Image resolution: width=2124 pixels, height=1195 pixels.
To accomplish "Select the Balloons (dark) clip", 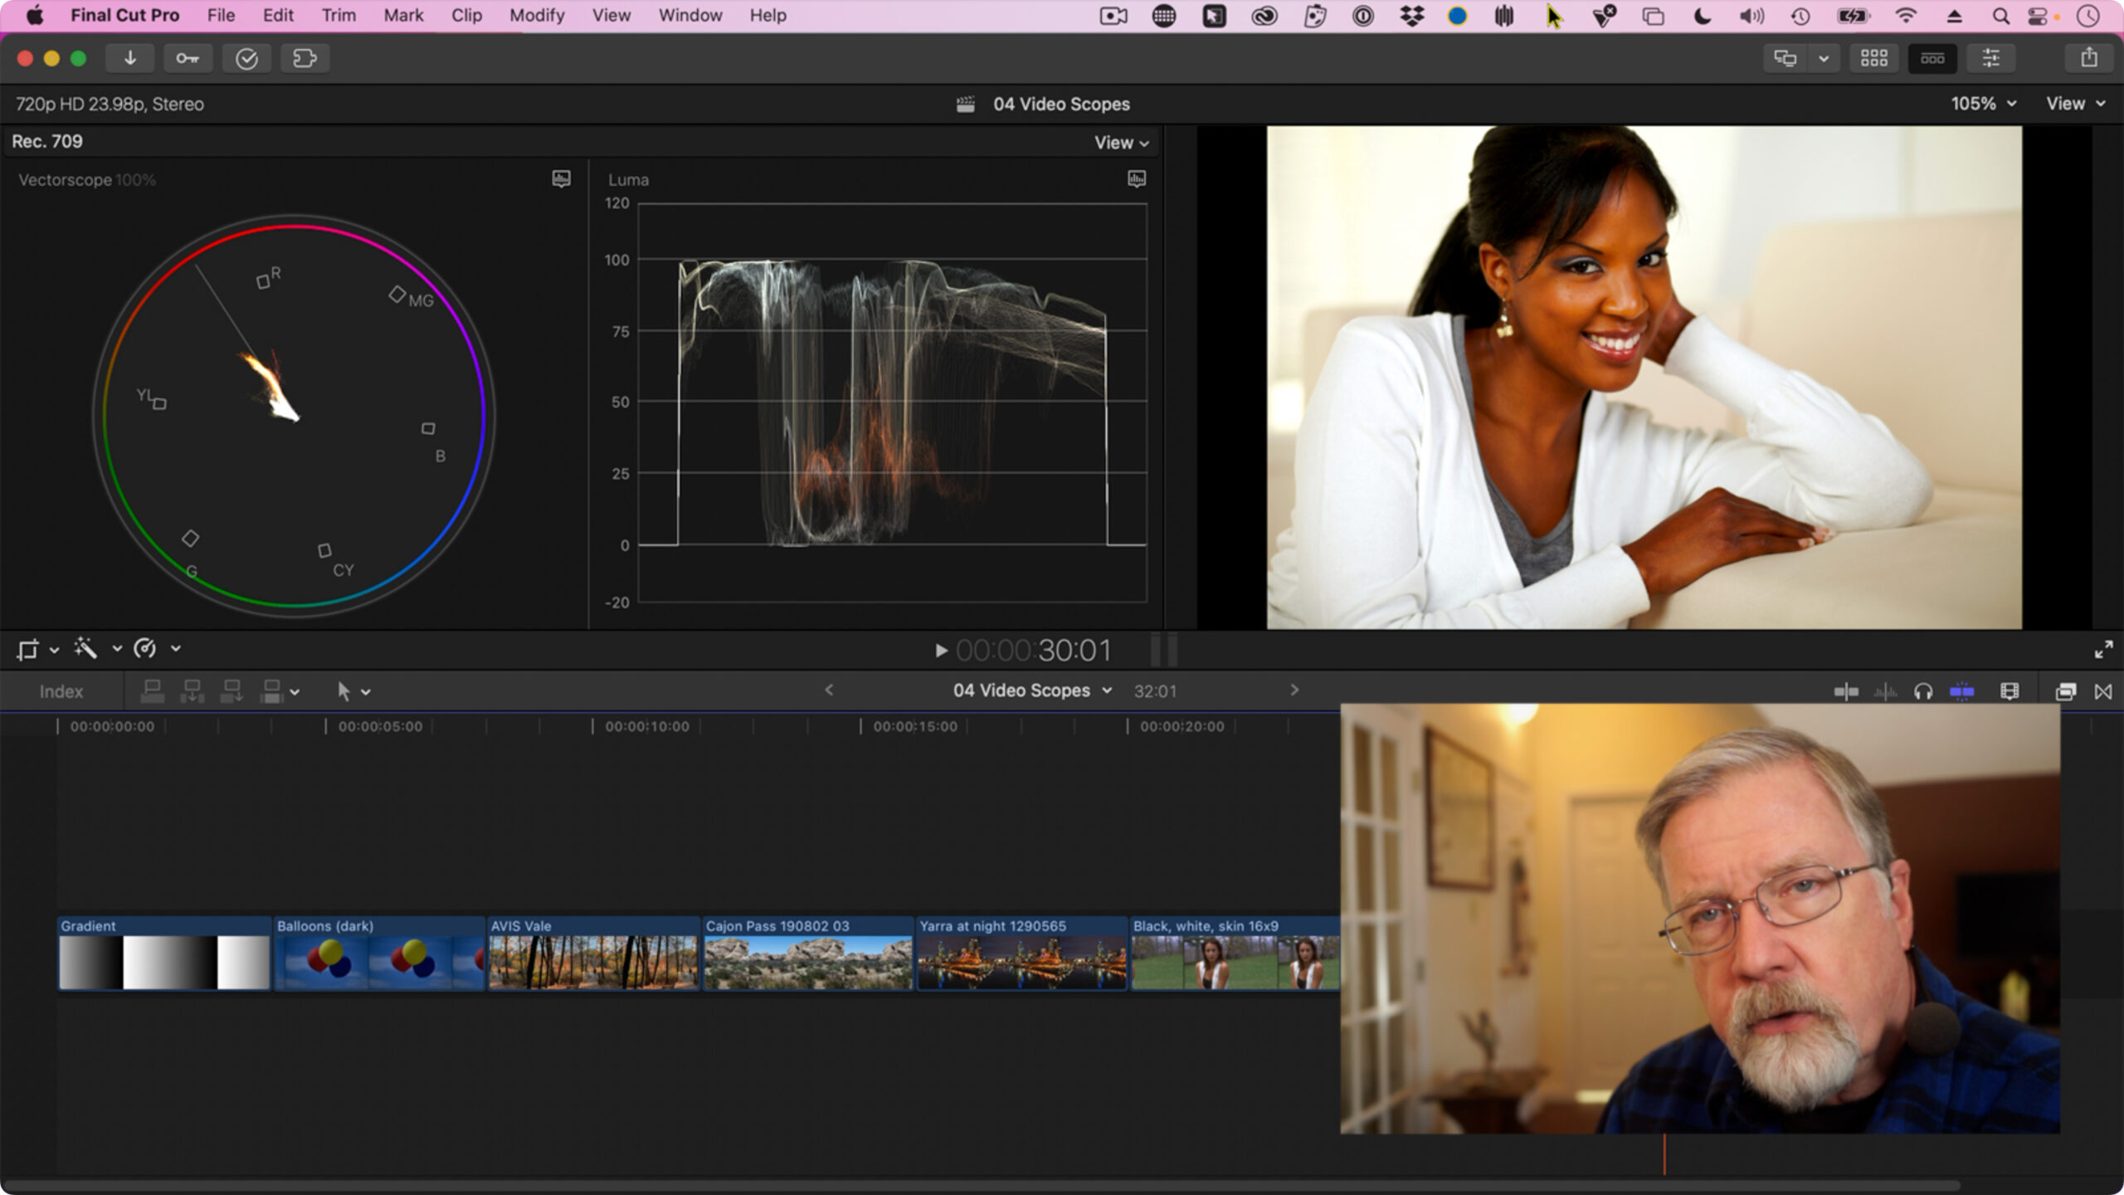I will pos(379,953).
